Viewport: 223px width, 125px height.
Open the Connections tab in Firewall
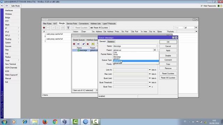coord(84,24)
